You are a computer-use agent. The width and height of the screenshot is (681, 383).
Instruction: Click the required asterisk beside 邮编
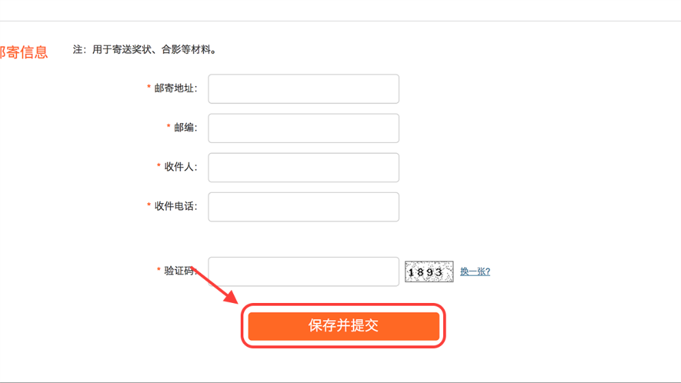point(169,127)
